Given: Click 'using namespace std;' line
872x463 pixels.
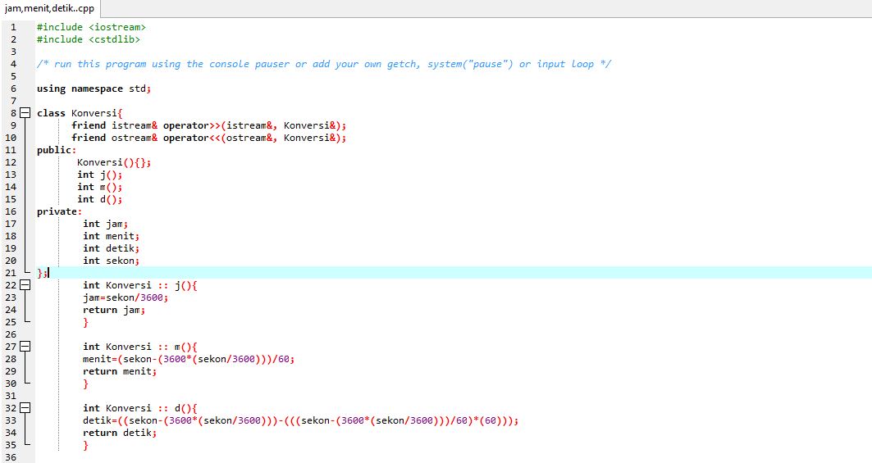Looking at the screenshot, I should point(94,89).
